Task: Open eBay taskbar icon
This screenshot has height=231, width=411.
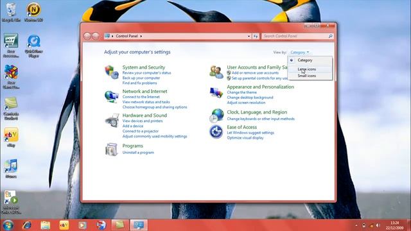Action: pyautogui.click(x=64, y=225)
